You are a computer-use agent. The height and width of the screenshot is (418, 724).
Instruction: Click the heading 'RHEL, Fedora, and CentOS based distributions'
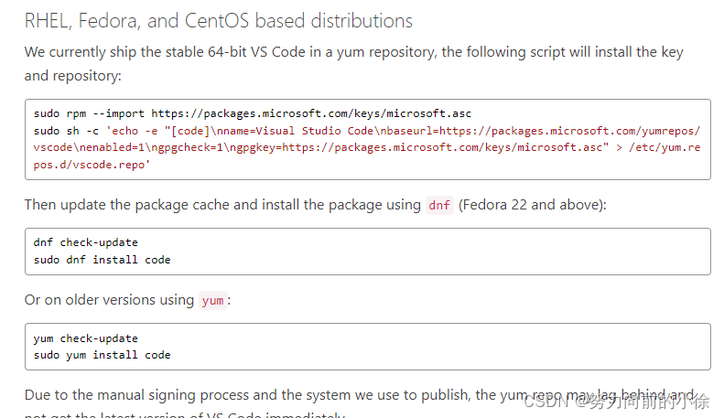(219, 21)
